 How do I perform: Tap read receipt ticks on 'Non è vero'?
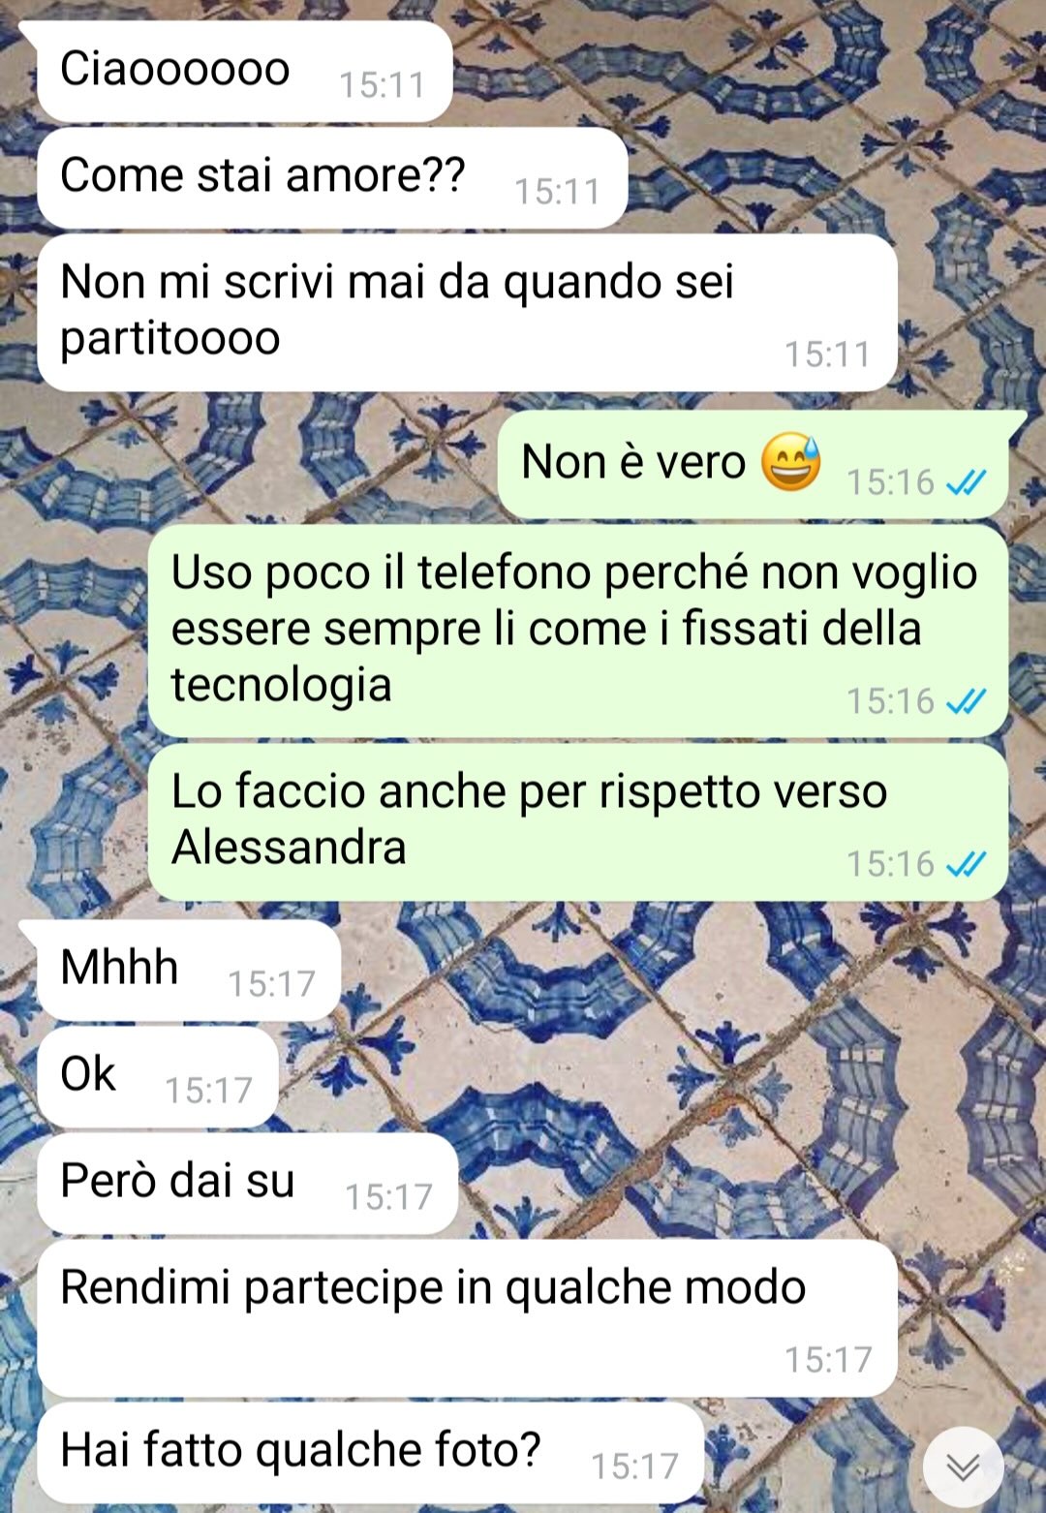pyautogui.click(x=966, y=481)
